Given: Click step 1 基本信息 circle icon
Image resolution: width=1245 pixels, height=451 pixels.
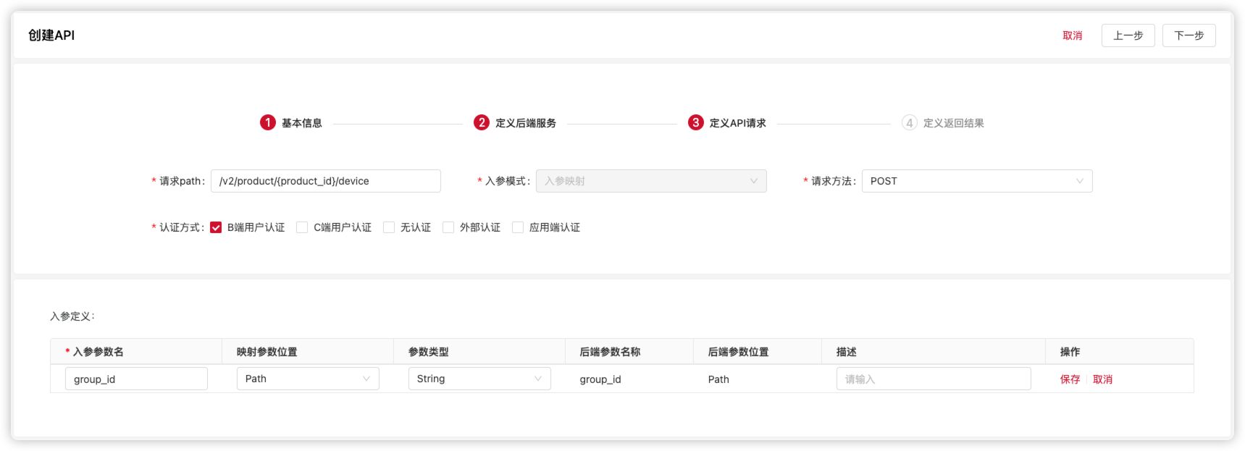Looking at the screenshot, I should (x=267, y=122).
